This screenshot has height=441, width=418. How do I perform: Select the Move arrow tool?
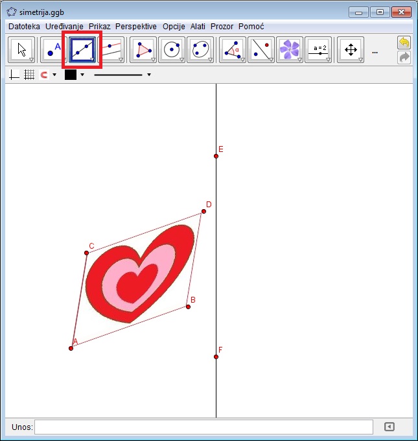(x=21, y=49)
